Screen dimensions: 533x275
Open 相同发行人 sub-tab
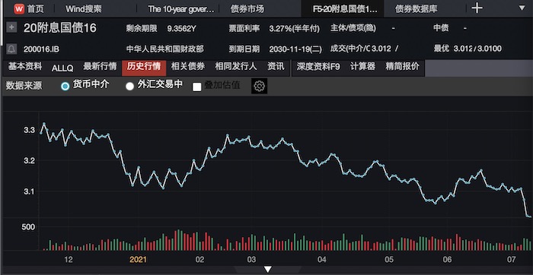[236, 66]
